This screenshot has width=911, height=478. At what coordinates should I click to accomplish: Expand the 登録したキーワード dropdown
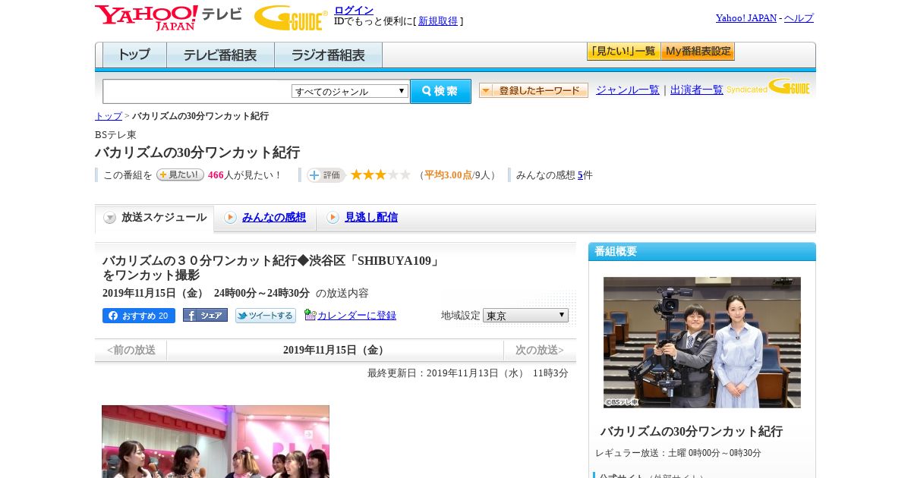[x=534, y=90]
